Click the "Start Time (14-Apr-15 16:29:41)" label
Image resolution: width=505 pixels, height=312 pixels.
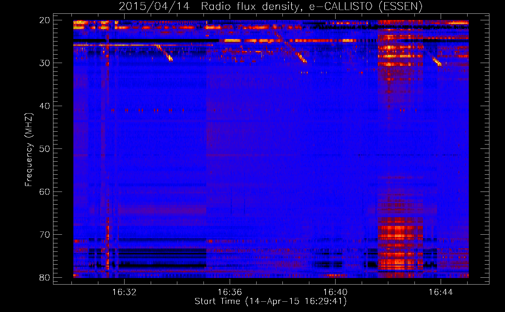point(271,301)
